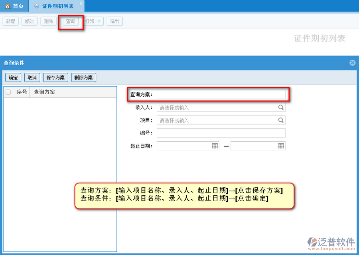The width and height of the screenshot is (359, 255).
Task: Focus the end date field of 起止日期
Action: (x=258, y=146)
